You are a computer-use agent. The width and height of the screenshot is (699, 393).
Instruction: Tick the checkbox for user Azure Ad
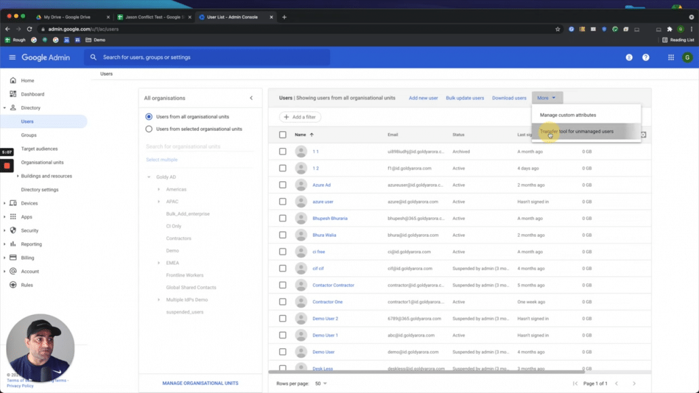pyautogui.click(x=282, y=185)
